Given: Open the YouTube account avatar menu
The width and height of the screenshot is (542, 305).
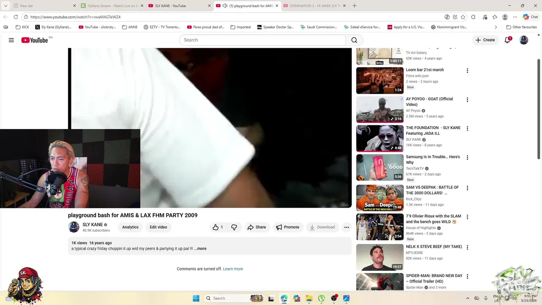Looking at the screenshot, I should [x=524, y=40].
